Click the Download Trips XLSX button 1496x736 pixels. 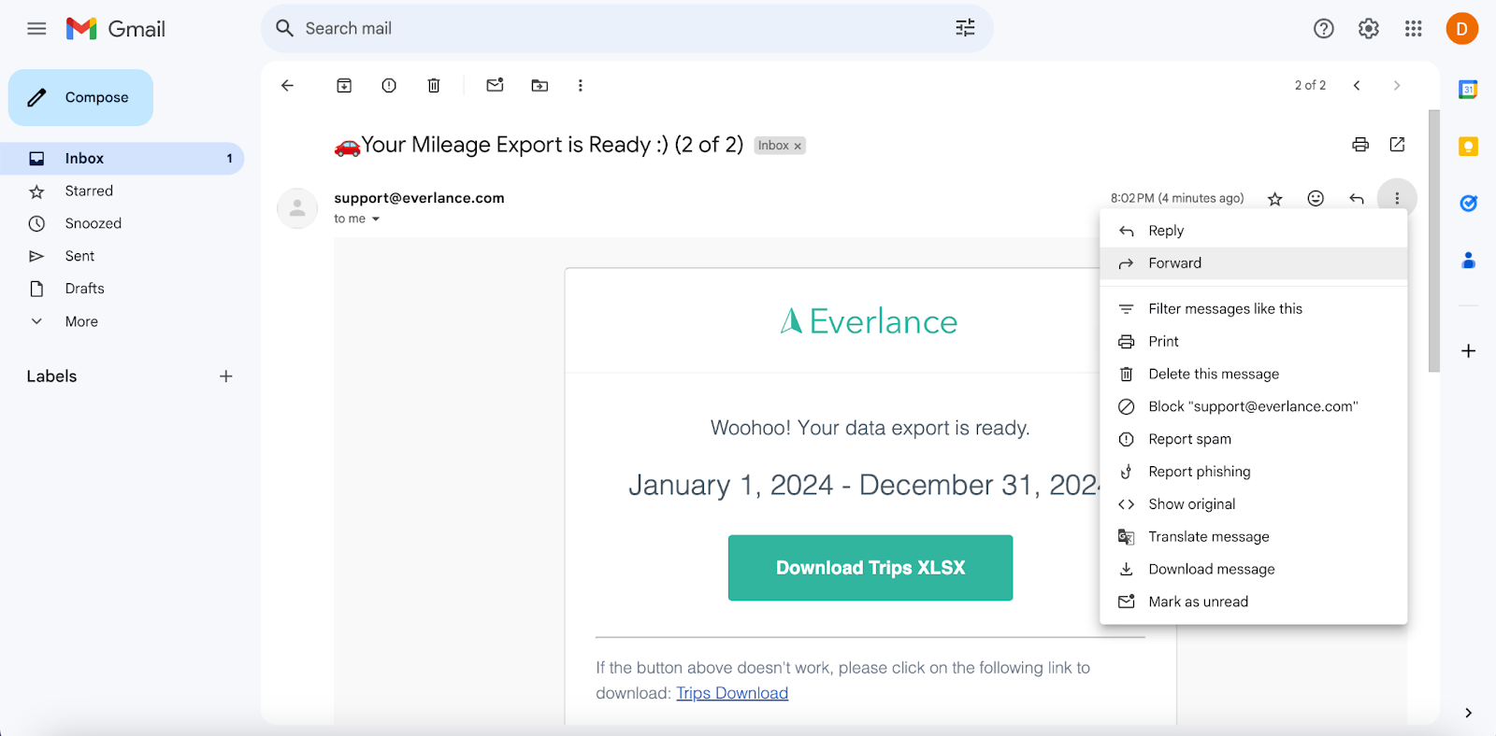click(x=870, y=568)
